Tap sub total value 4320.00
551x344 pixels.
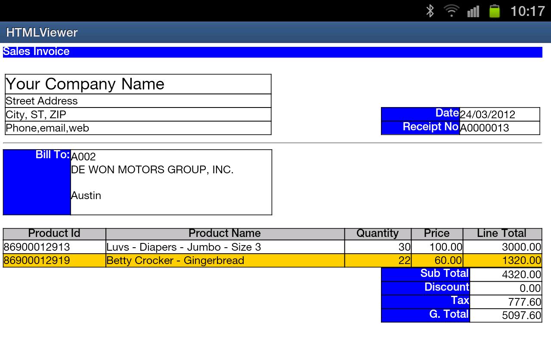(x=521, y=275)
